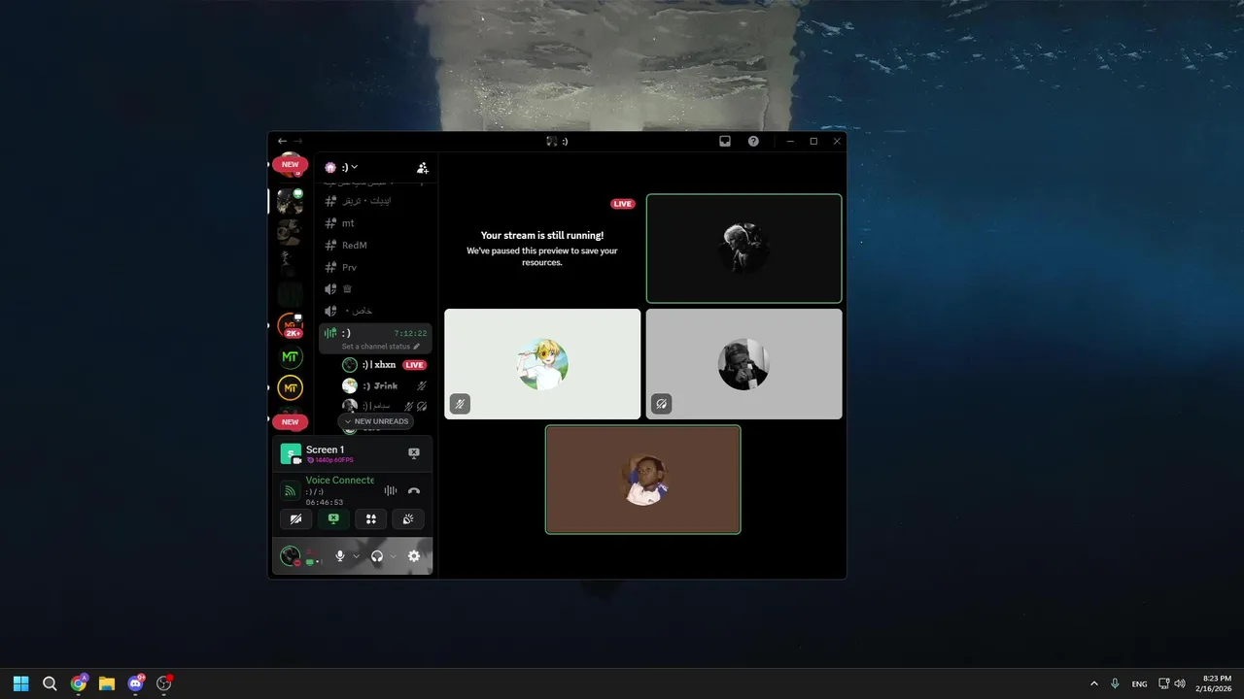Jump to NEW UNREADS in the channel list
Viewport: 1244px width, 699px height.
(375, 421)
